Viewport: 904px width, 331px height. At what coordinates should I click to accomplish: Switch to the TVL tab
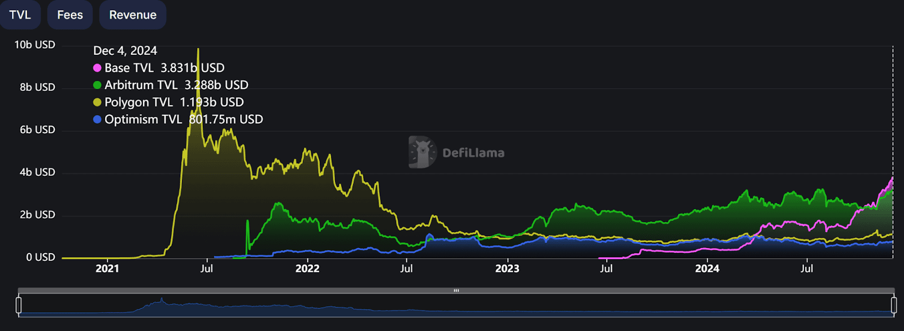[20, 15]
